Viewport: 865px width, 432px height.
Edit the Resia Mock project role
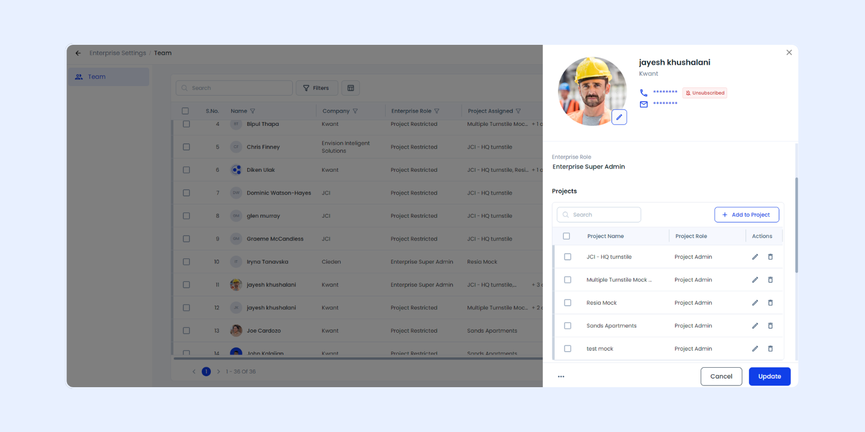755,303
